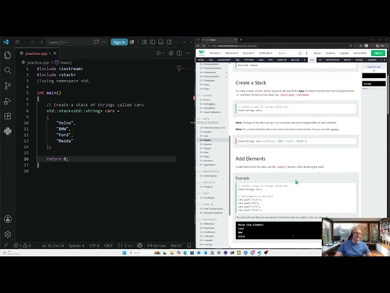Select the PYTHON topic in nav bar
Viewport: 390px width, 293px height.
point(249,60)
